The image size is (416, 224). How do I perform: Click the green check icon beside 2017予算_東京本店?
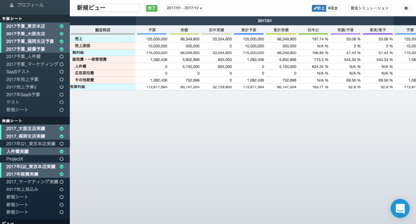click(x=62, y=26)
